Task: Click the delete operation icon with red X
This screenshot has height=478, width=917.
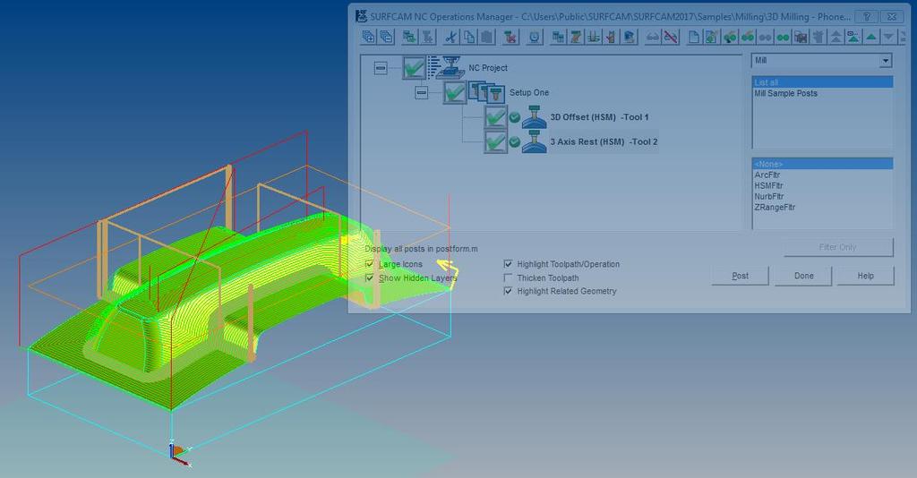Action: click(510, 37)
